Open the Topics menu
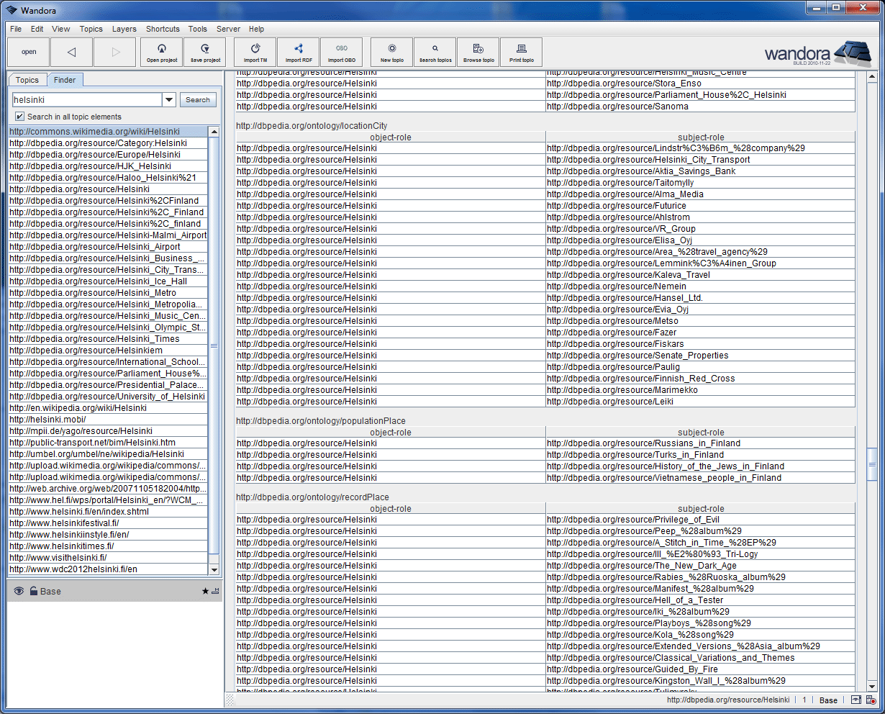The height and width of the screenshot is (714, 885). (x=91, y=29)
